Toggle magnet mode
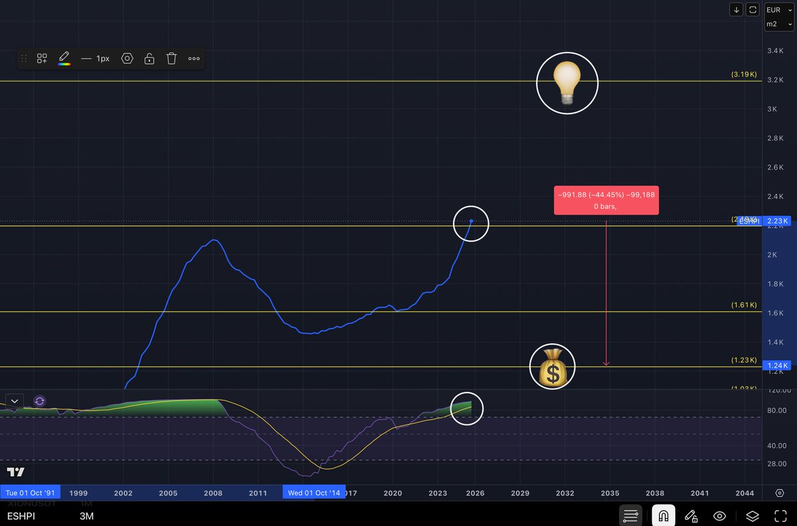 pyautogui.click(x=663, y=515)
